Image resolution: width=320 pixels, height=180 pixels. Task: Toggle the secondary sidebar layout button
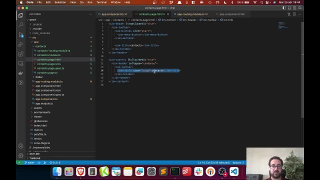(x=294, y=8)
